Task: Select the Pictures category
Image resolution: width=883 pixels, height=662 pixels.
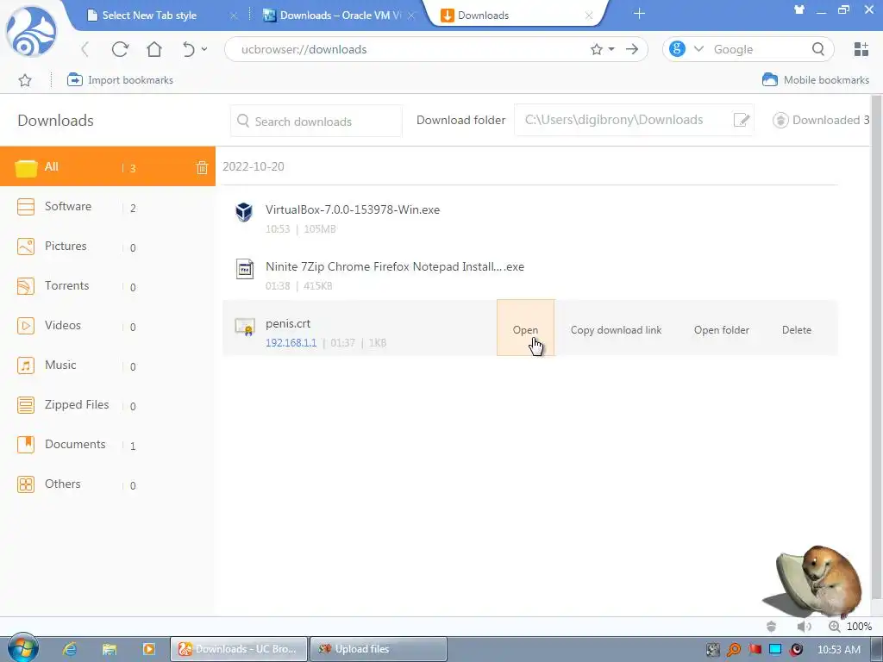Action: point(108,247)
